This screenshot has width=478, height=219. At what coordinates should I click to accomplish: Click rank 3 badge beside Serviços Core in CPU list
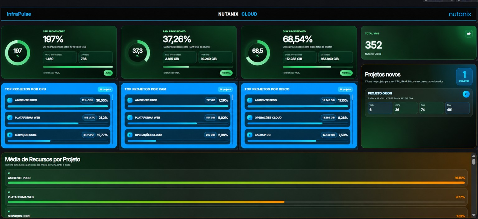point(10,135)
